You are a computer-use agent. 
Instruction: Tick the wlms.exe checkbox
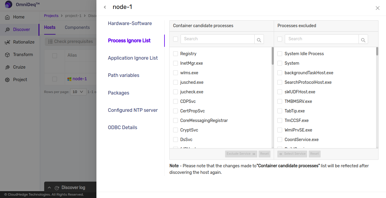click(x=176, y=73)
